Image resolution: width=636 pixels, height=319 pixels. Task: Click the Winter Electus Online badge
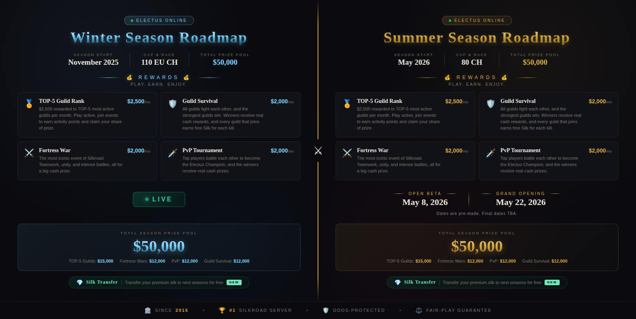click(159, 20)
